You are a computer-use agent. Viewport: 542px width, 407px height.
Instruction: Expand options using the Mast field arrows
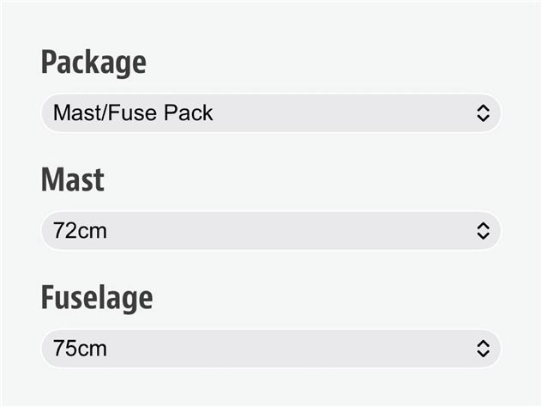pos(483,230)
